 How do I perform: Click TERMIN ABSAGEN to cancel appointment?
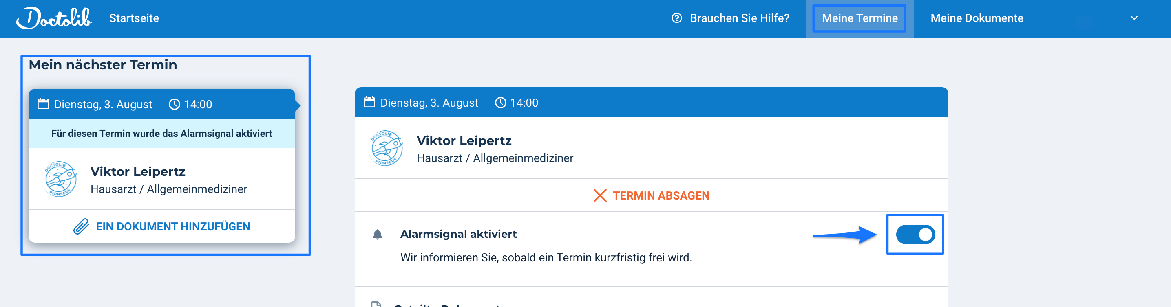pyautogui.click(x=661, y=196)
